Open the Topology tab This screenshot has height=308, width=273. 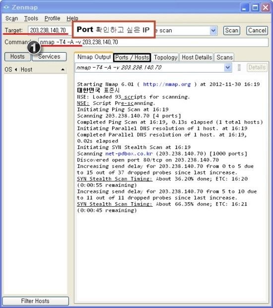pos(165,57)
